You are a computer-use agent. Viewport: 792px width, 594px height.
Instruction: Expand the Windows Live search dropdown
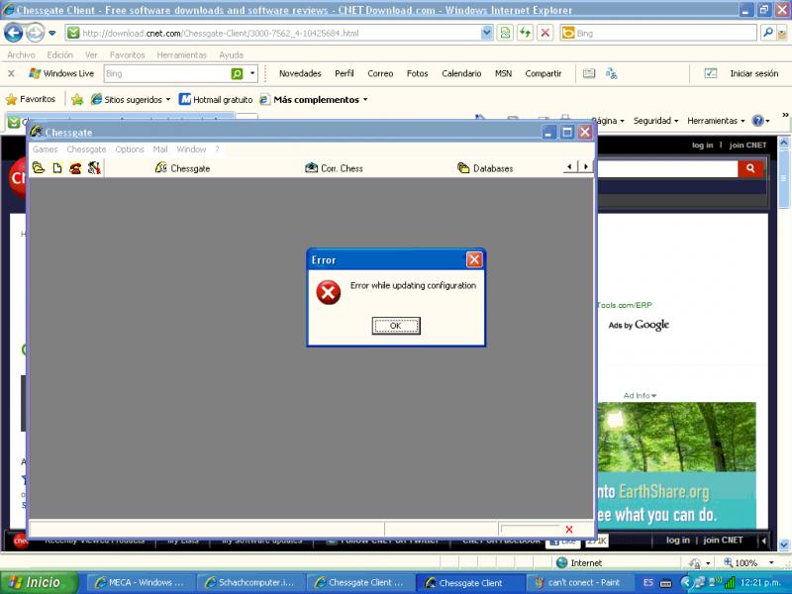pos(252,73)
